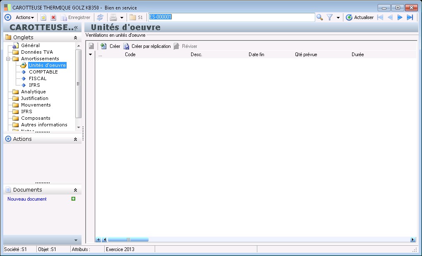Sort by the Code column header

(130, 55)
